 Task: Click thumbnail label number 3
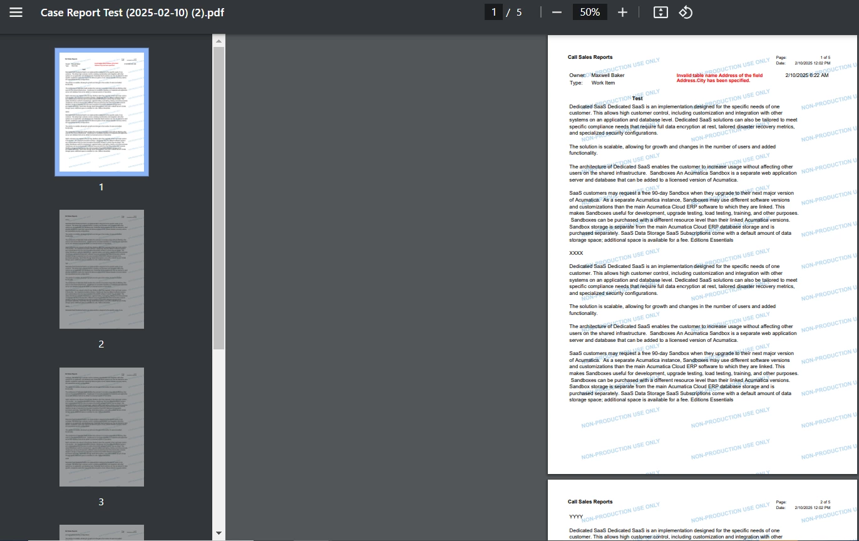[101, 502]
